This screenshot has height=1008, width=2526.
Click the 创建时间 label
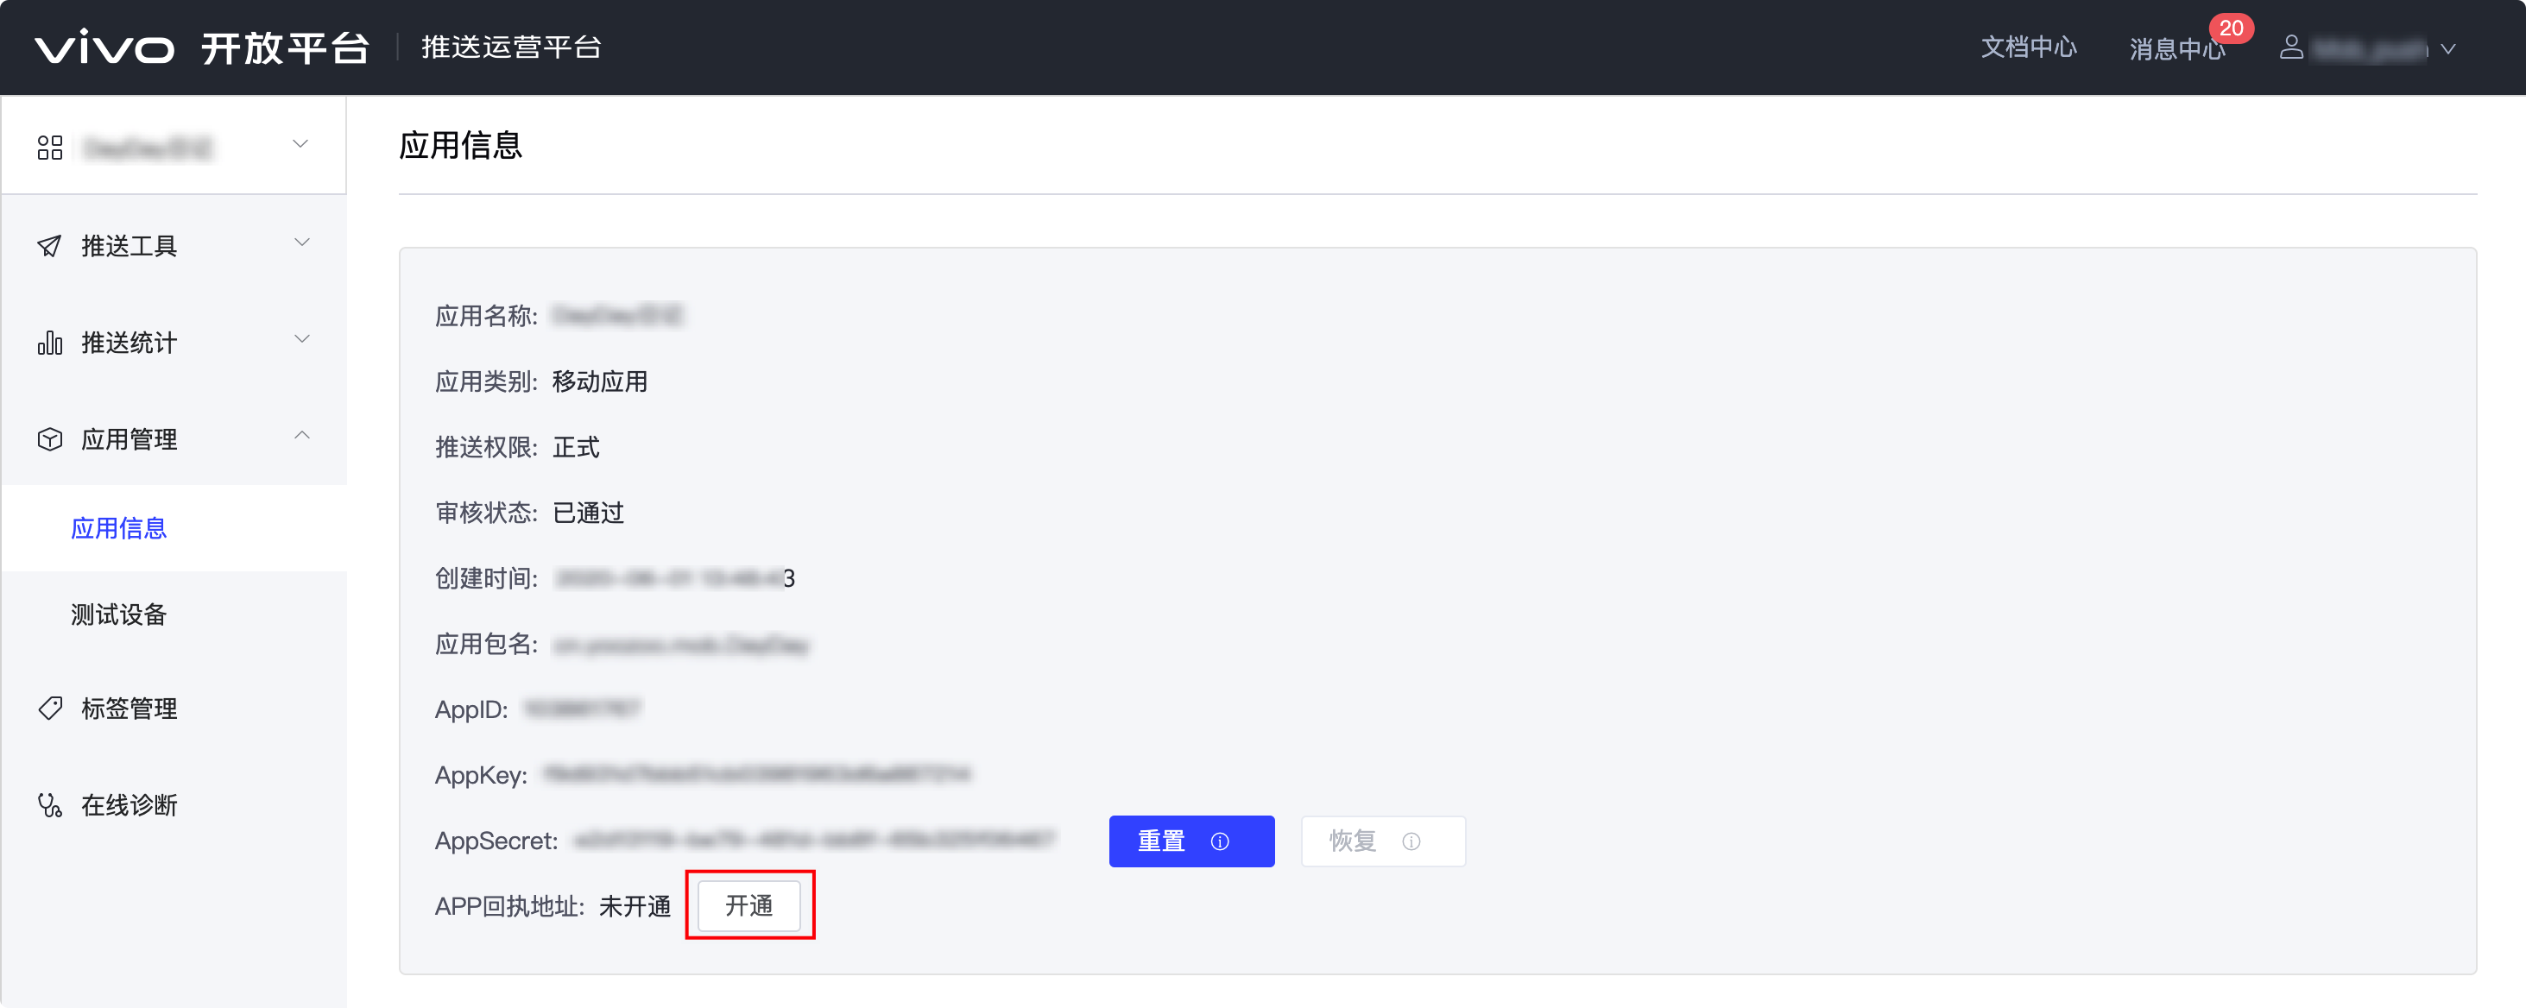pyautogui.click(x=486, y=578)
